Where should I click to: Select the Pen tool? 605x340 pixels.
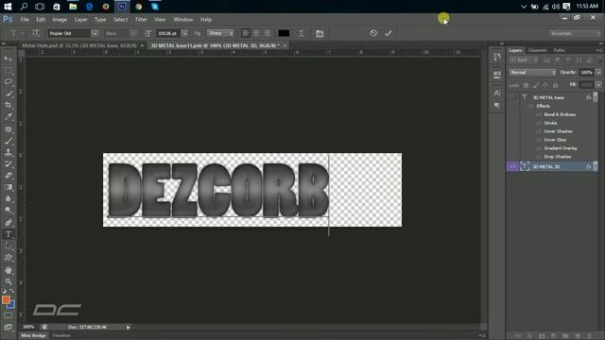[x=9, y=223]
